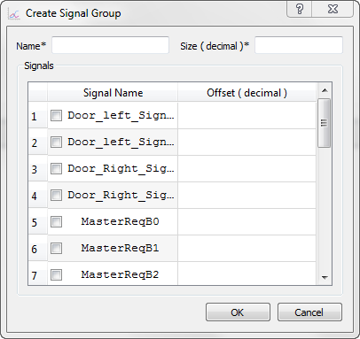Click the offset cell in row 3
This screenshot has width=360, height=339.
[x=247, y=168]
